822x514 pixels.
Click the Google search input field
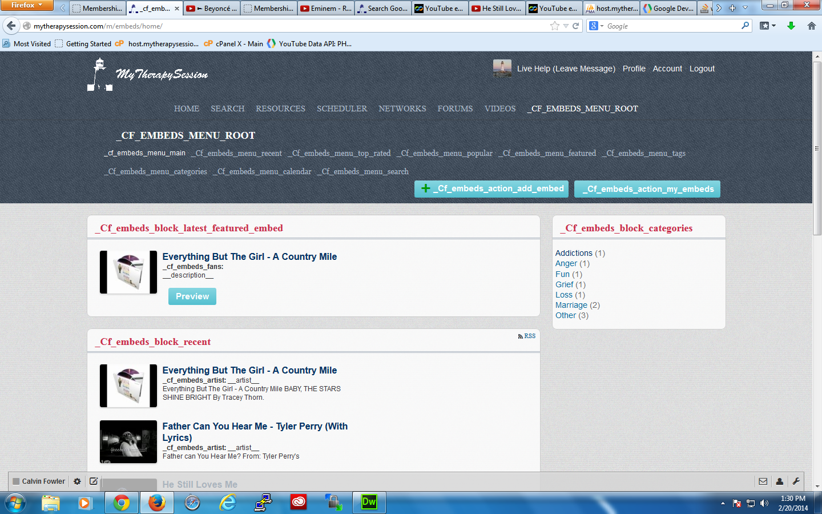pos(672,26)
